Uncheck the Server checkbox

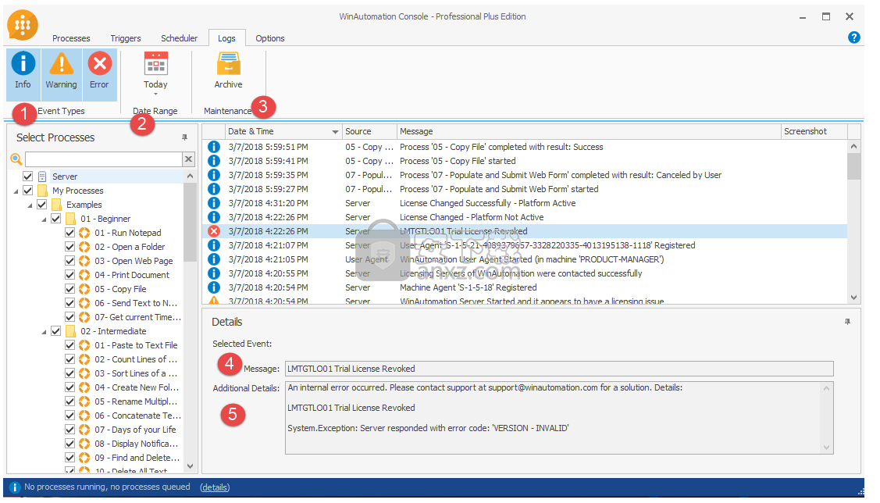coord(27,177)
